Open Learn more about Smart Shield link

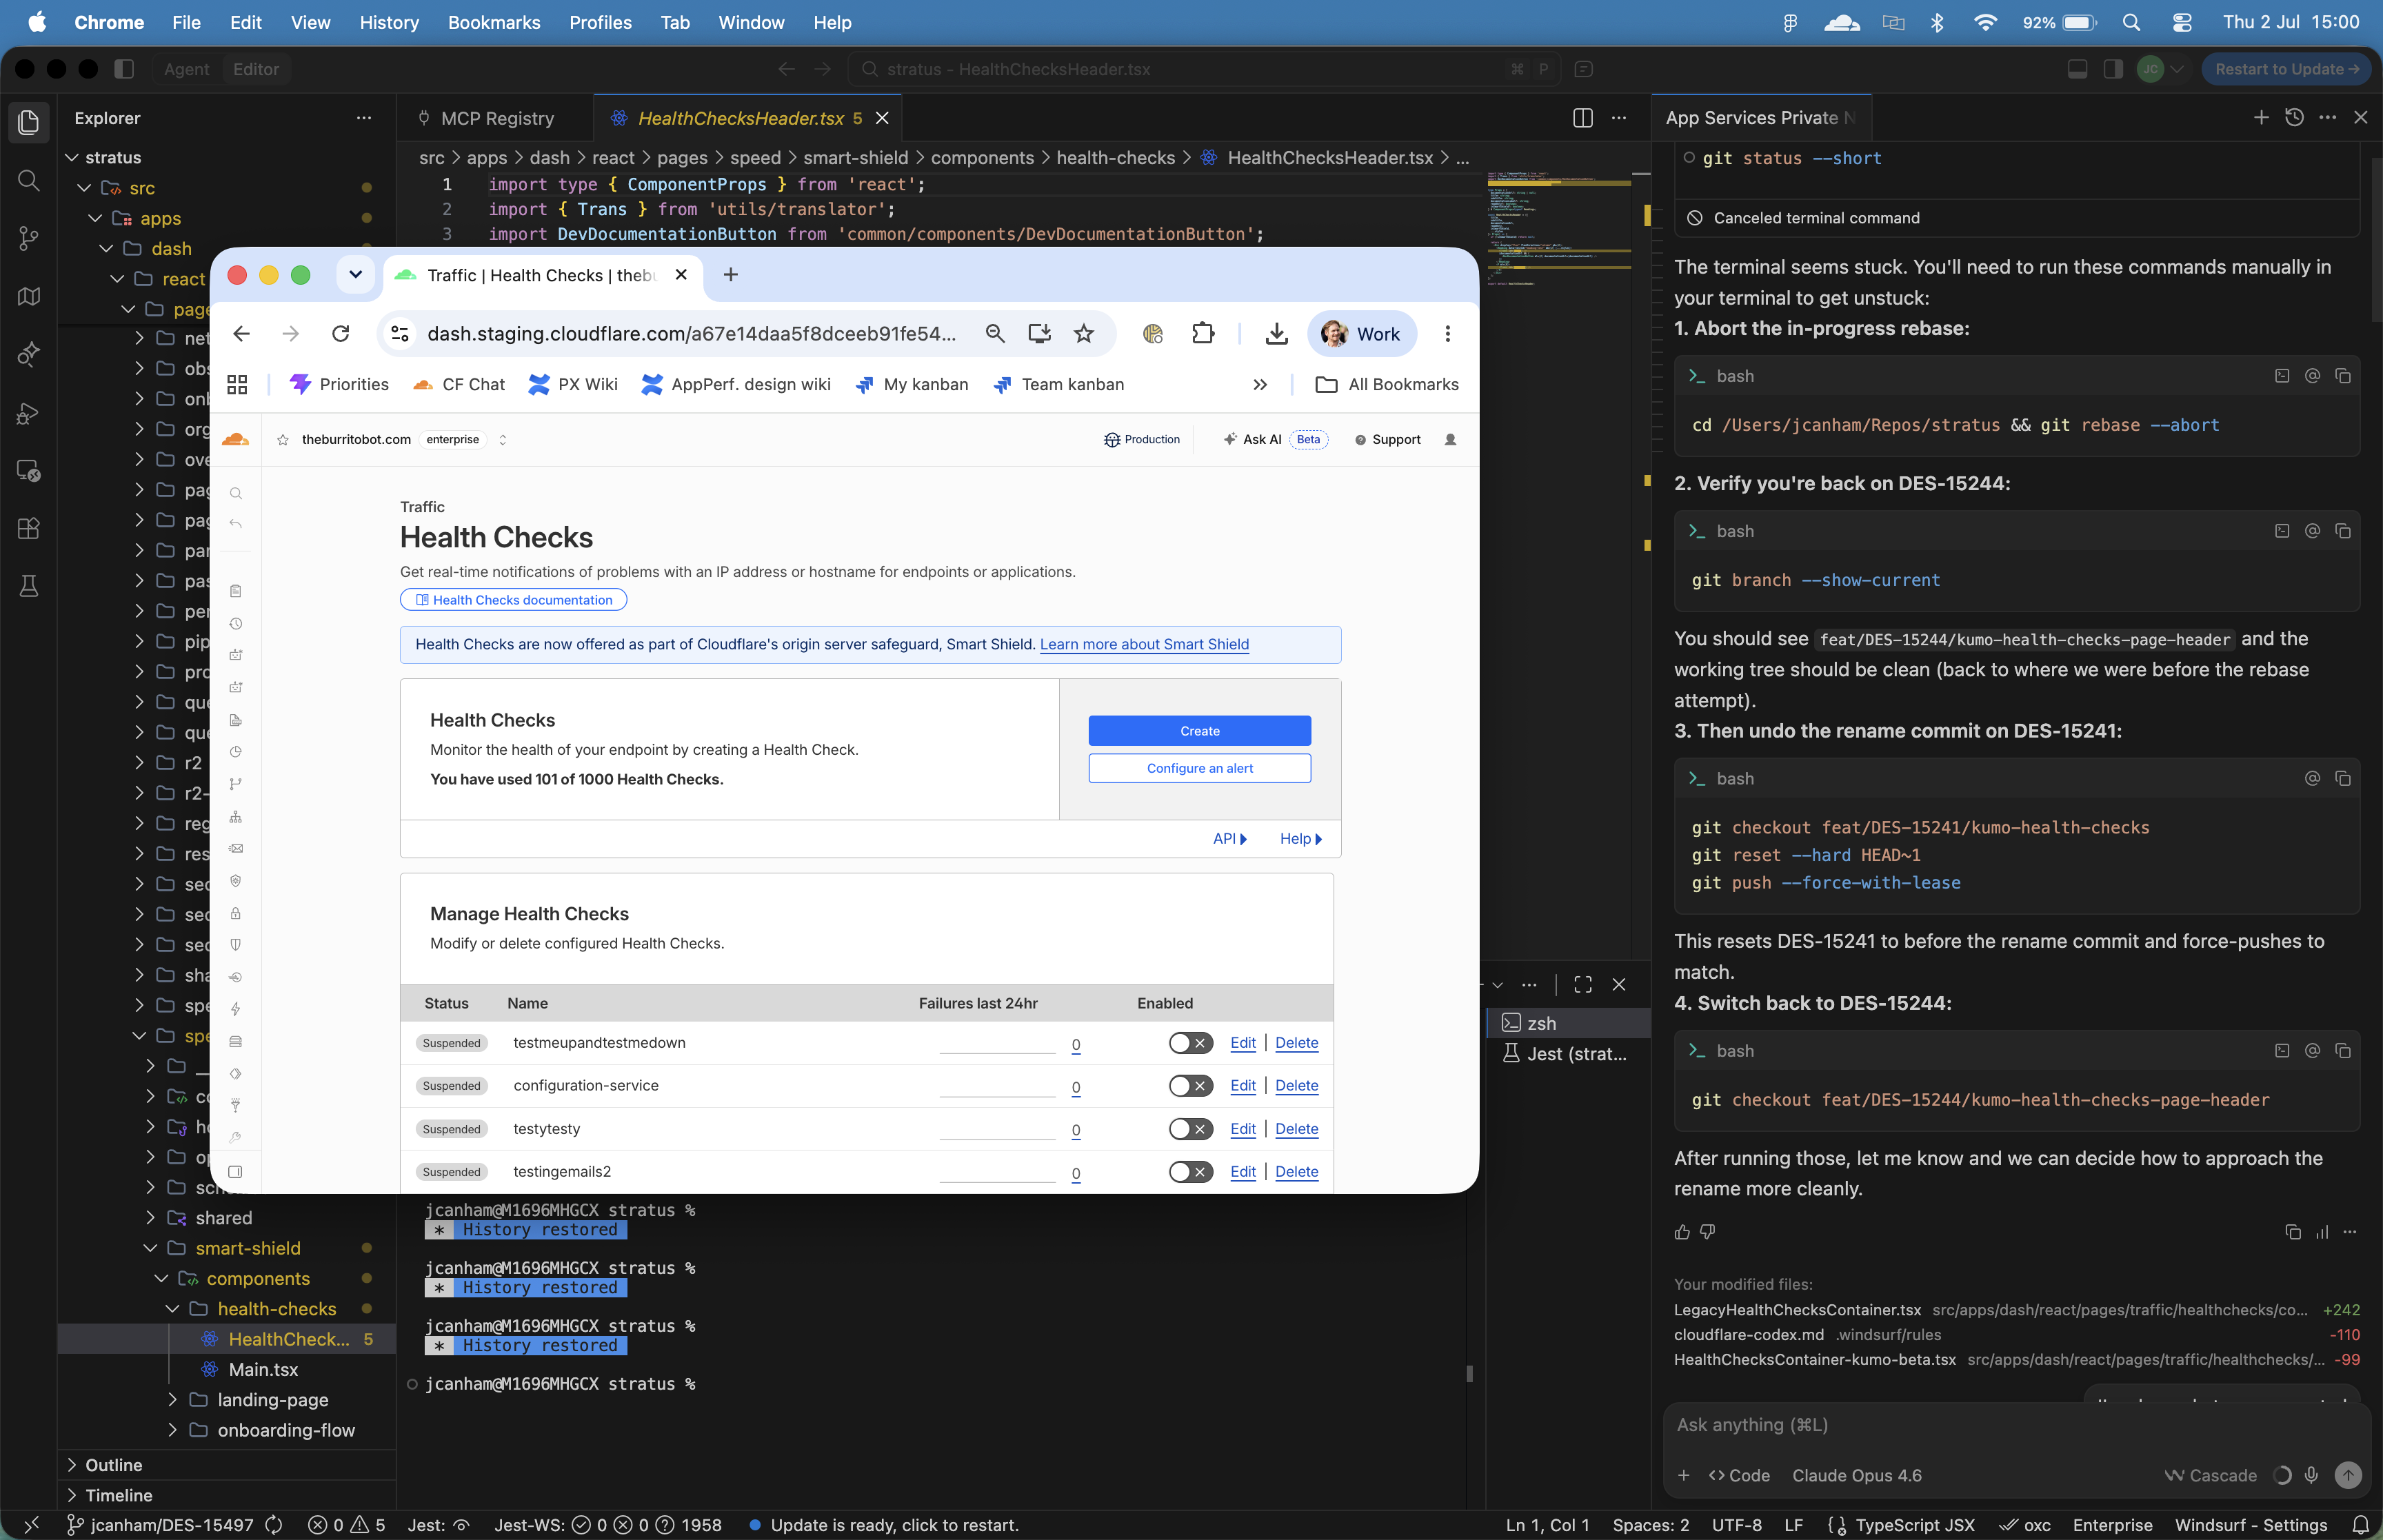(1144, 644)
